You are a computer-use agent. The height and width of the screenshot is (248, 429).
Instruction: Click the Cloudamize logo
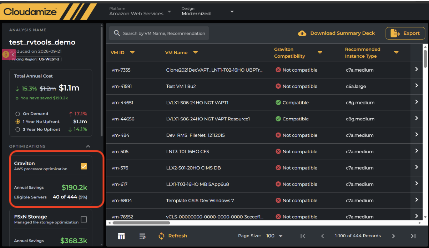(x=30, y=12)
